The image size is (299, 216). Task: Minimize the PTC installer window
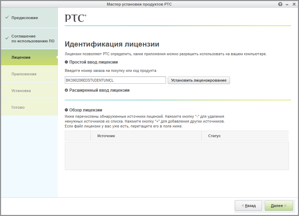pos(287,5)
